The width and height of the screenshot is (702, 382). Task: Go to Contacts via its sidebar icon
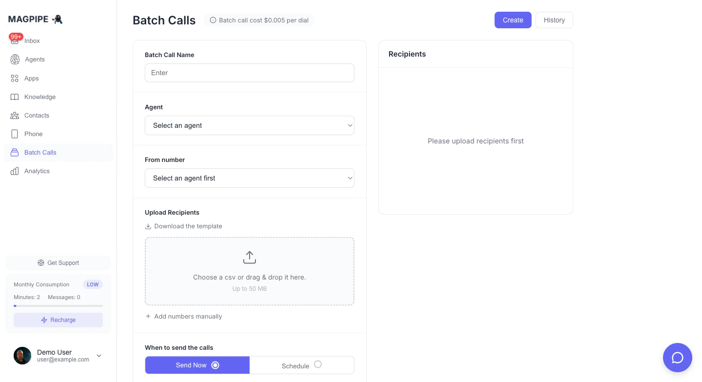pyautogui.click(x=14, y=115)
